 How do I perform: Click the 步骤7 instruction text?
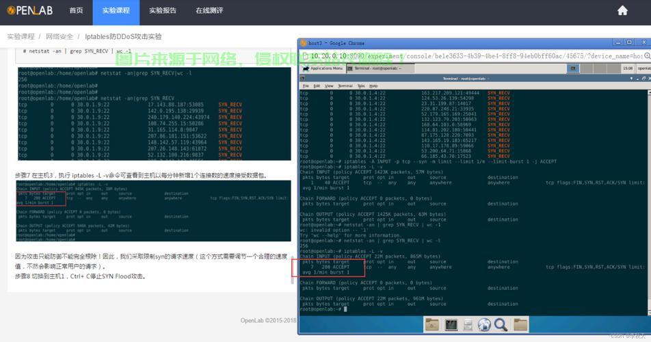click(x=142, y=175)
